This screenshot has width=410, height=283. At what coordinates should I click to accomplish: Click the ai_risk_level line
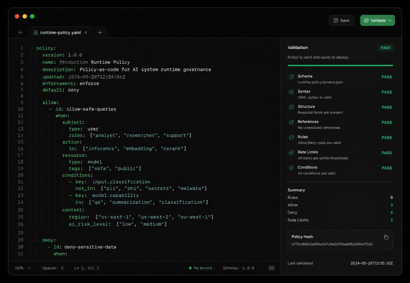(118, 224)
